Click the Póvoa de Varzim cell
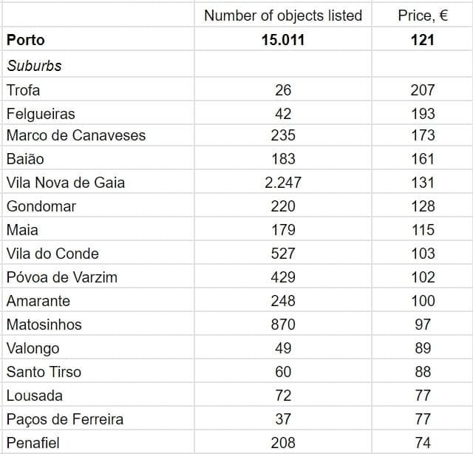The image size is (473, 454). tap(62, 277)
